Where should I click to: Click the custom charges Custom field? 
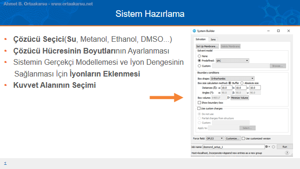231,123
